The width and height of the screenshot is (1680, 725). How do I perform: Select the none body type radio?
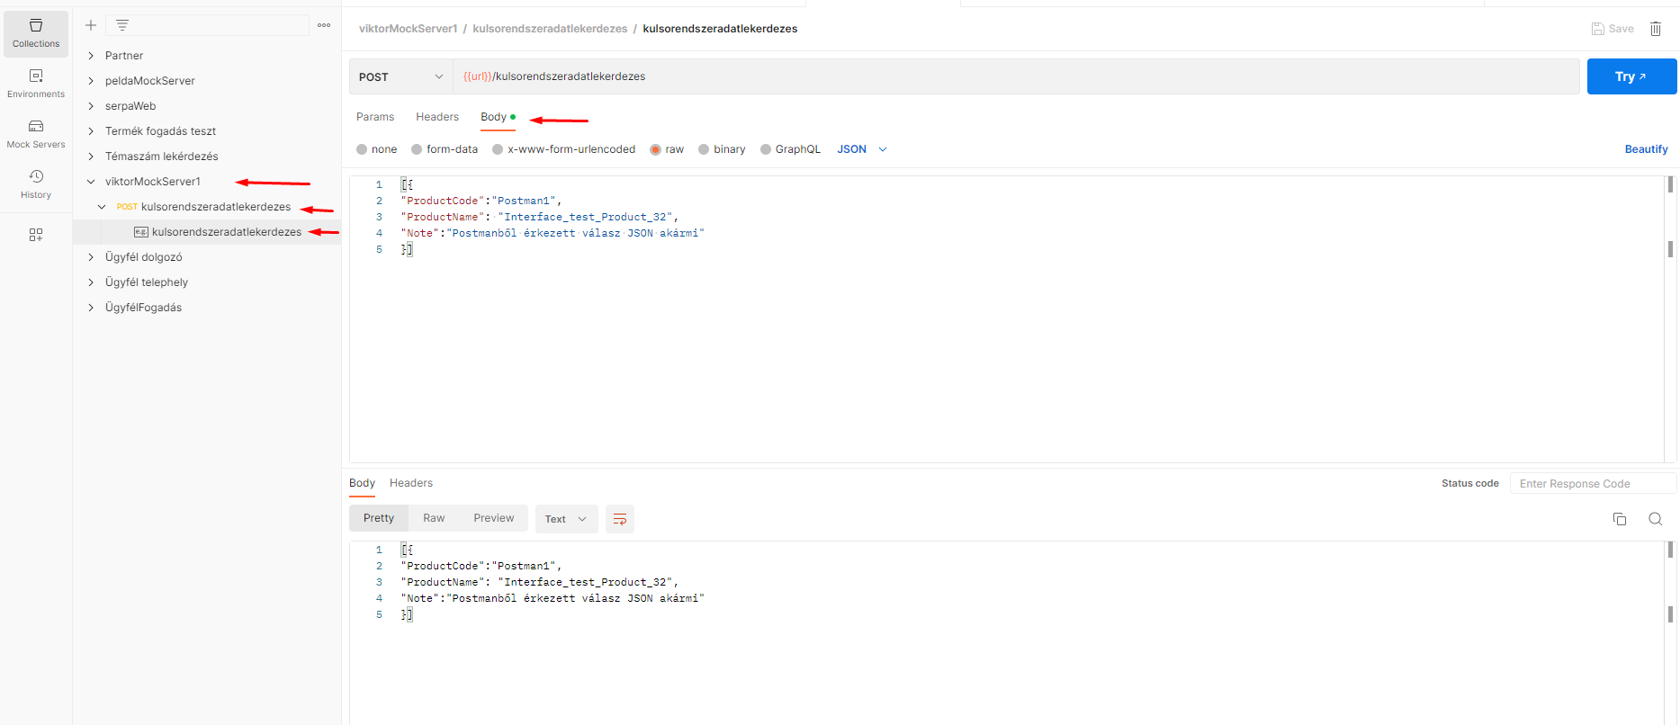click(362, 149)
